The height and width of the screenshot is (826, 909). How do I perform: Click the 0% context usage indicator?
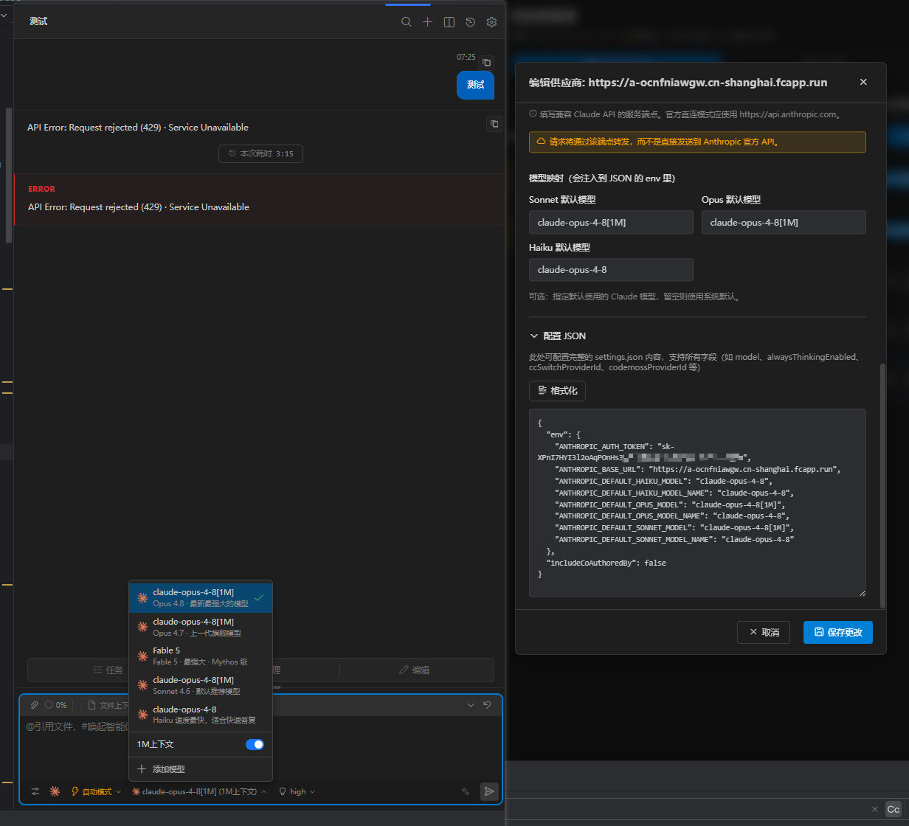click(x=56, y=705)
